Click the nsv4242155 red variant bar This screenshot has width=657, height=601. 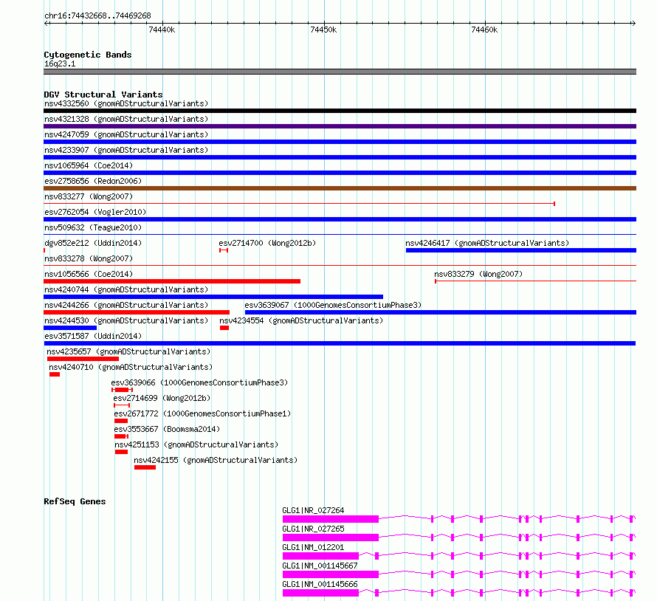(x=145, y=467)
